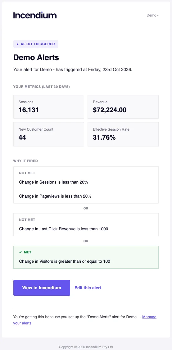This screenshot has width=172, height=350.
Task: Click the Demo Alerts heading
Action: click(36, 58)
